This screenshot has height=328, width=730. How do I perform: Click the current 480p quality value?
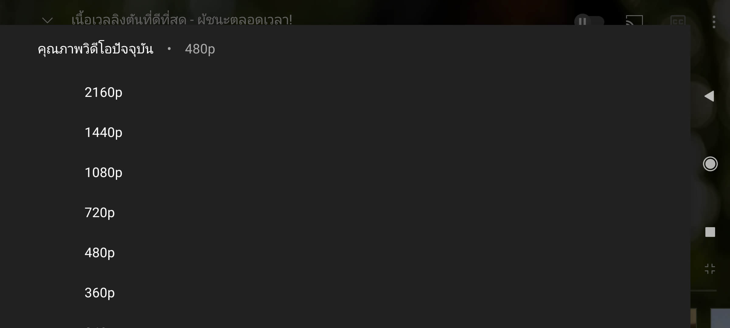pos(200,49)
